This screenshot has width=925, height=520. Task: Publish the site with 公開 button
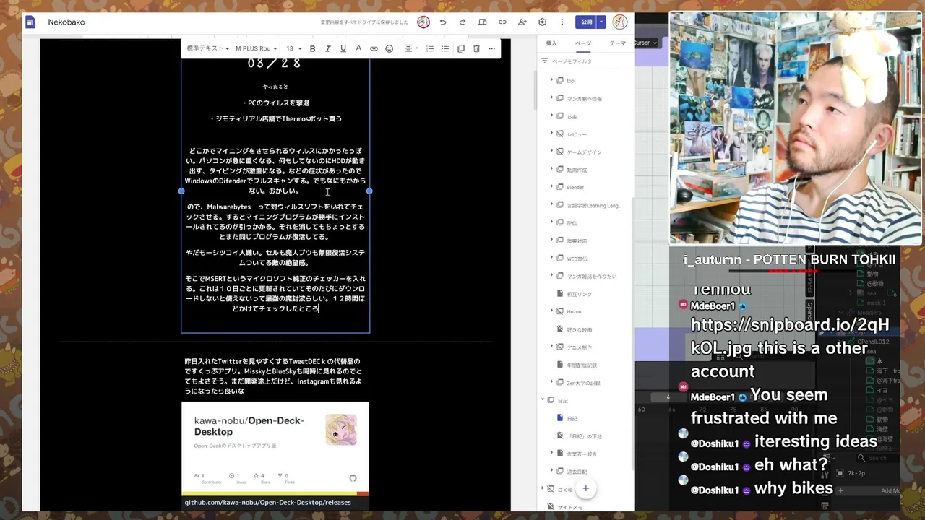click(586, 22)
